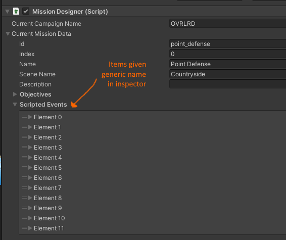The image size is (286, 240).
Task: Grab the drag handle of Element 7
Action: pos(24,187)
